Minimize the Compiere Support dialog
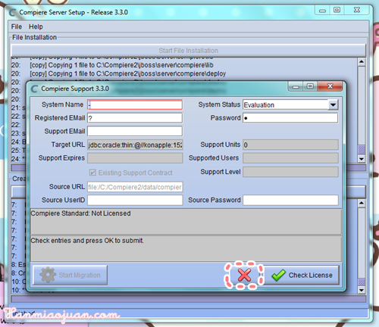This screenshot has height=327, width=379. pos(296,86)
